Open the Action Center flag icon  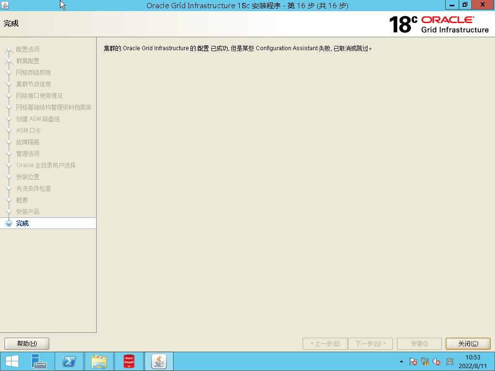tap(413, 361)
